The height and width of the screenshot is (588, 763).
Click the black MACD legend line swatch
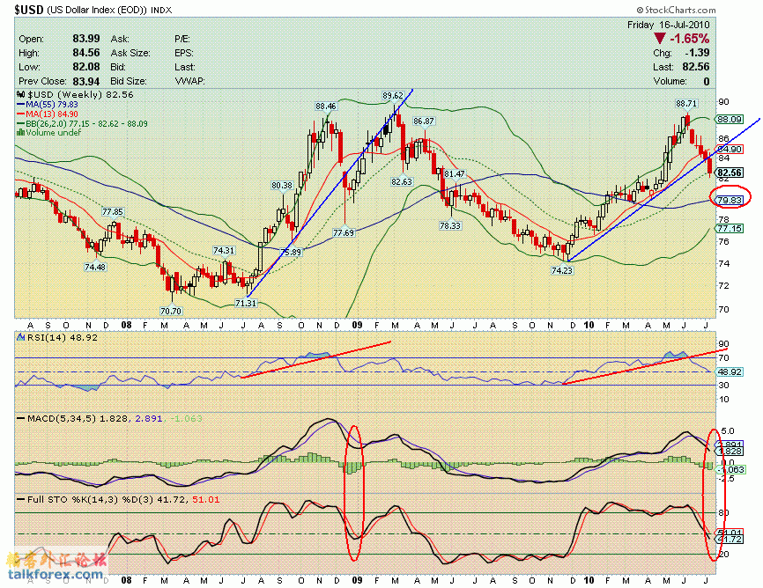click(21, 418)
